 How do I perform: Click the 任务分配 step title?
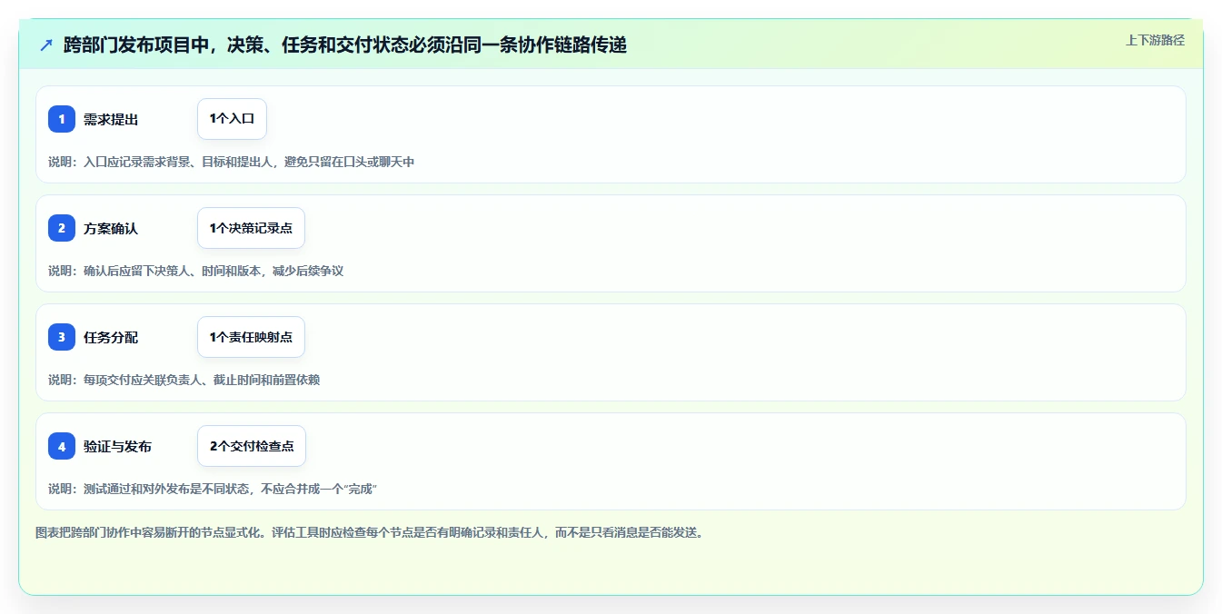[x=111, y=337]
